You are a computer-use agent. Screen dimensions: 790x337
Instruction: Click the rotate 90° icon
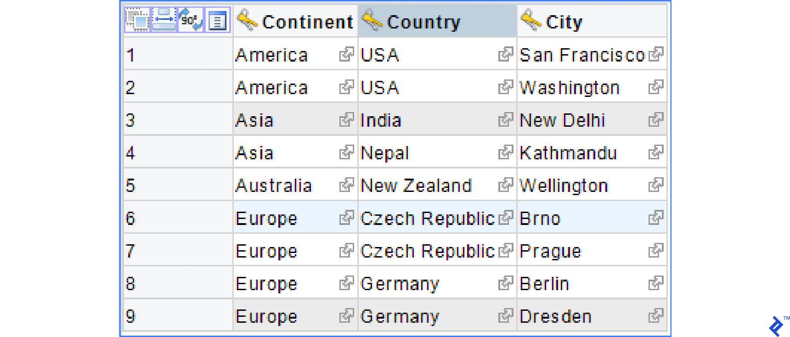[191, 20]
